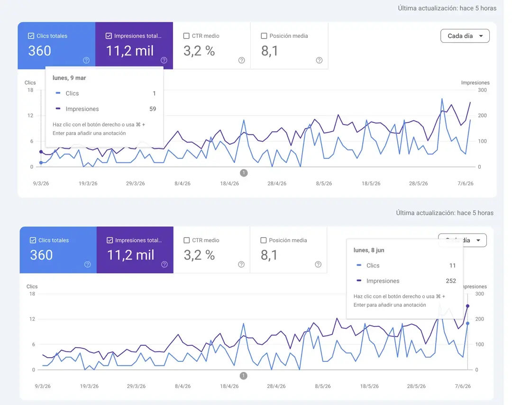Screen dimensions: 512x405
Task: Enable CTR medio checkbox in the top chart
Action: (186, 36)
